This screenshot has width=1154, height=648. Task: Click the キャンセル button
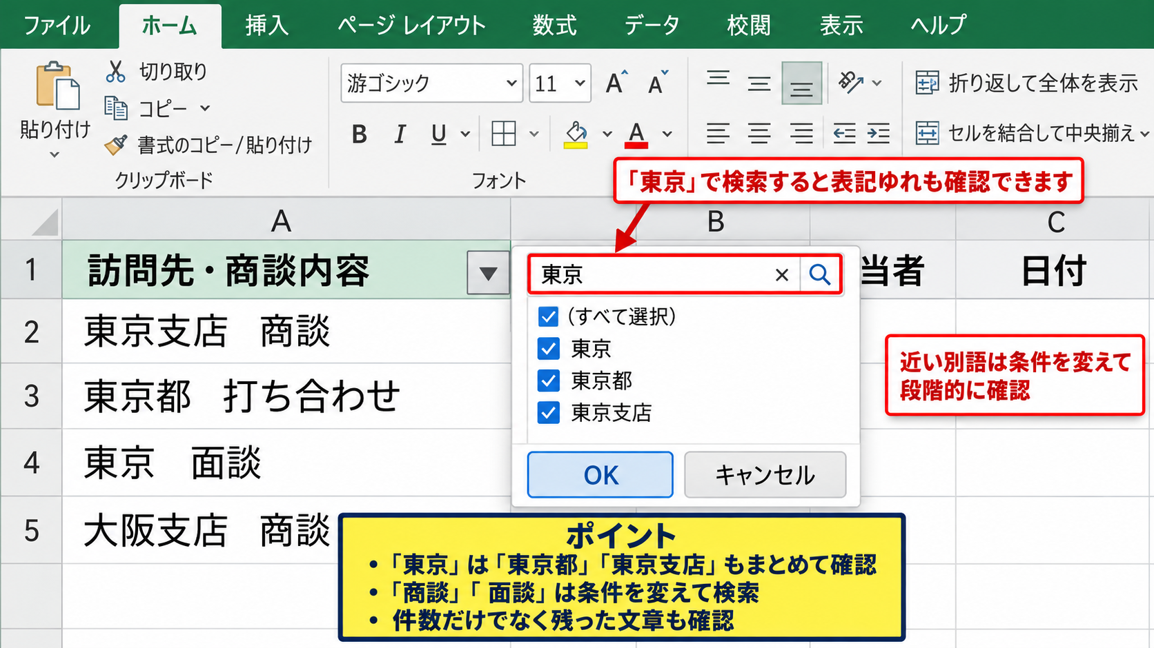tap(765, 475)
